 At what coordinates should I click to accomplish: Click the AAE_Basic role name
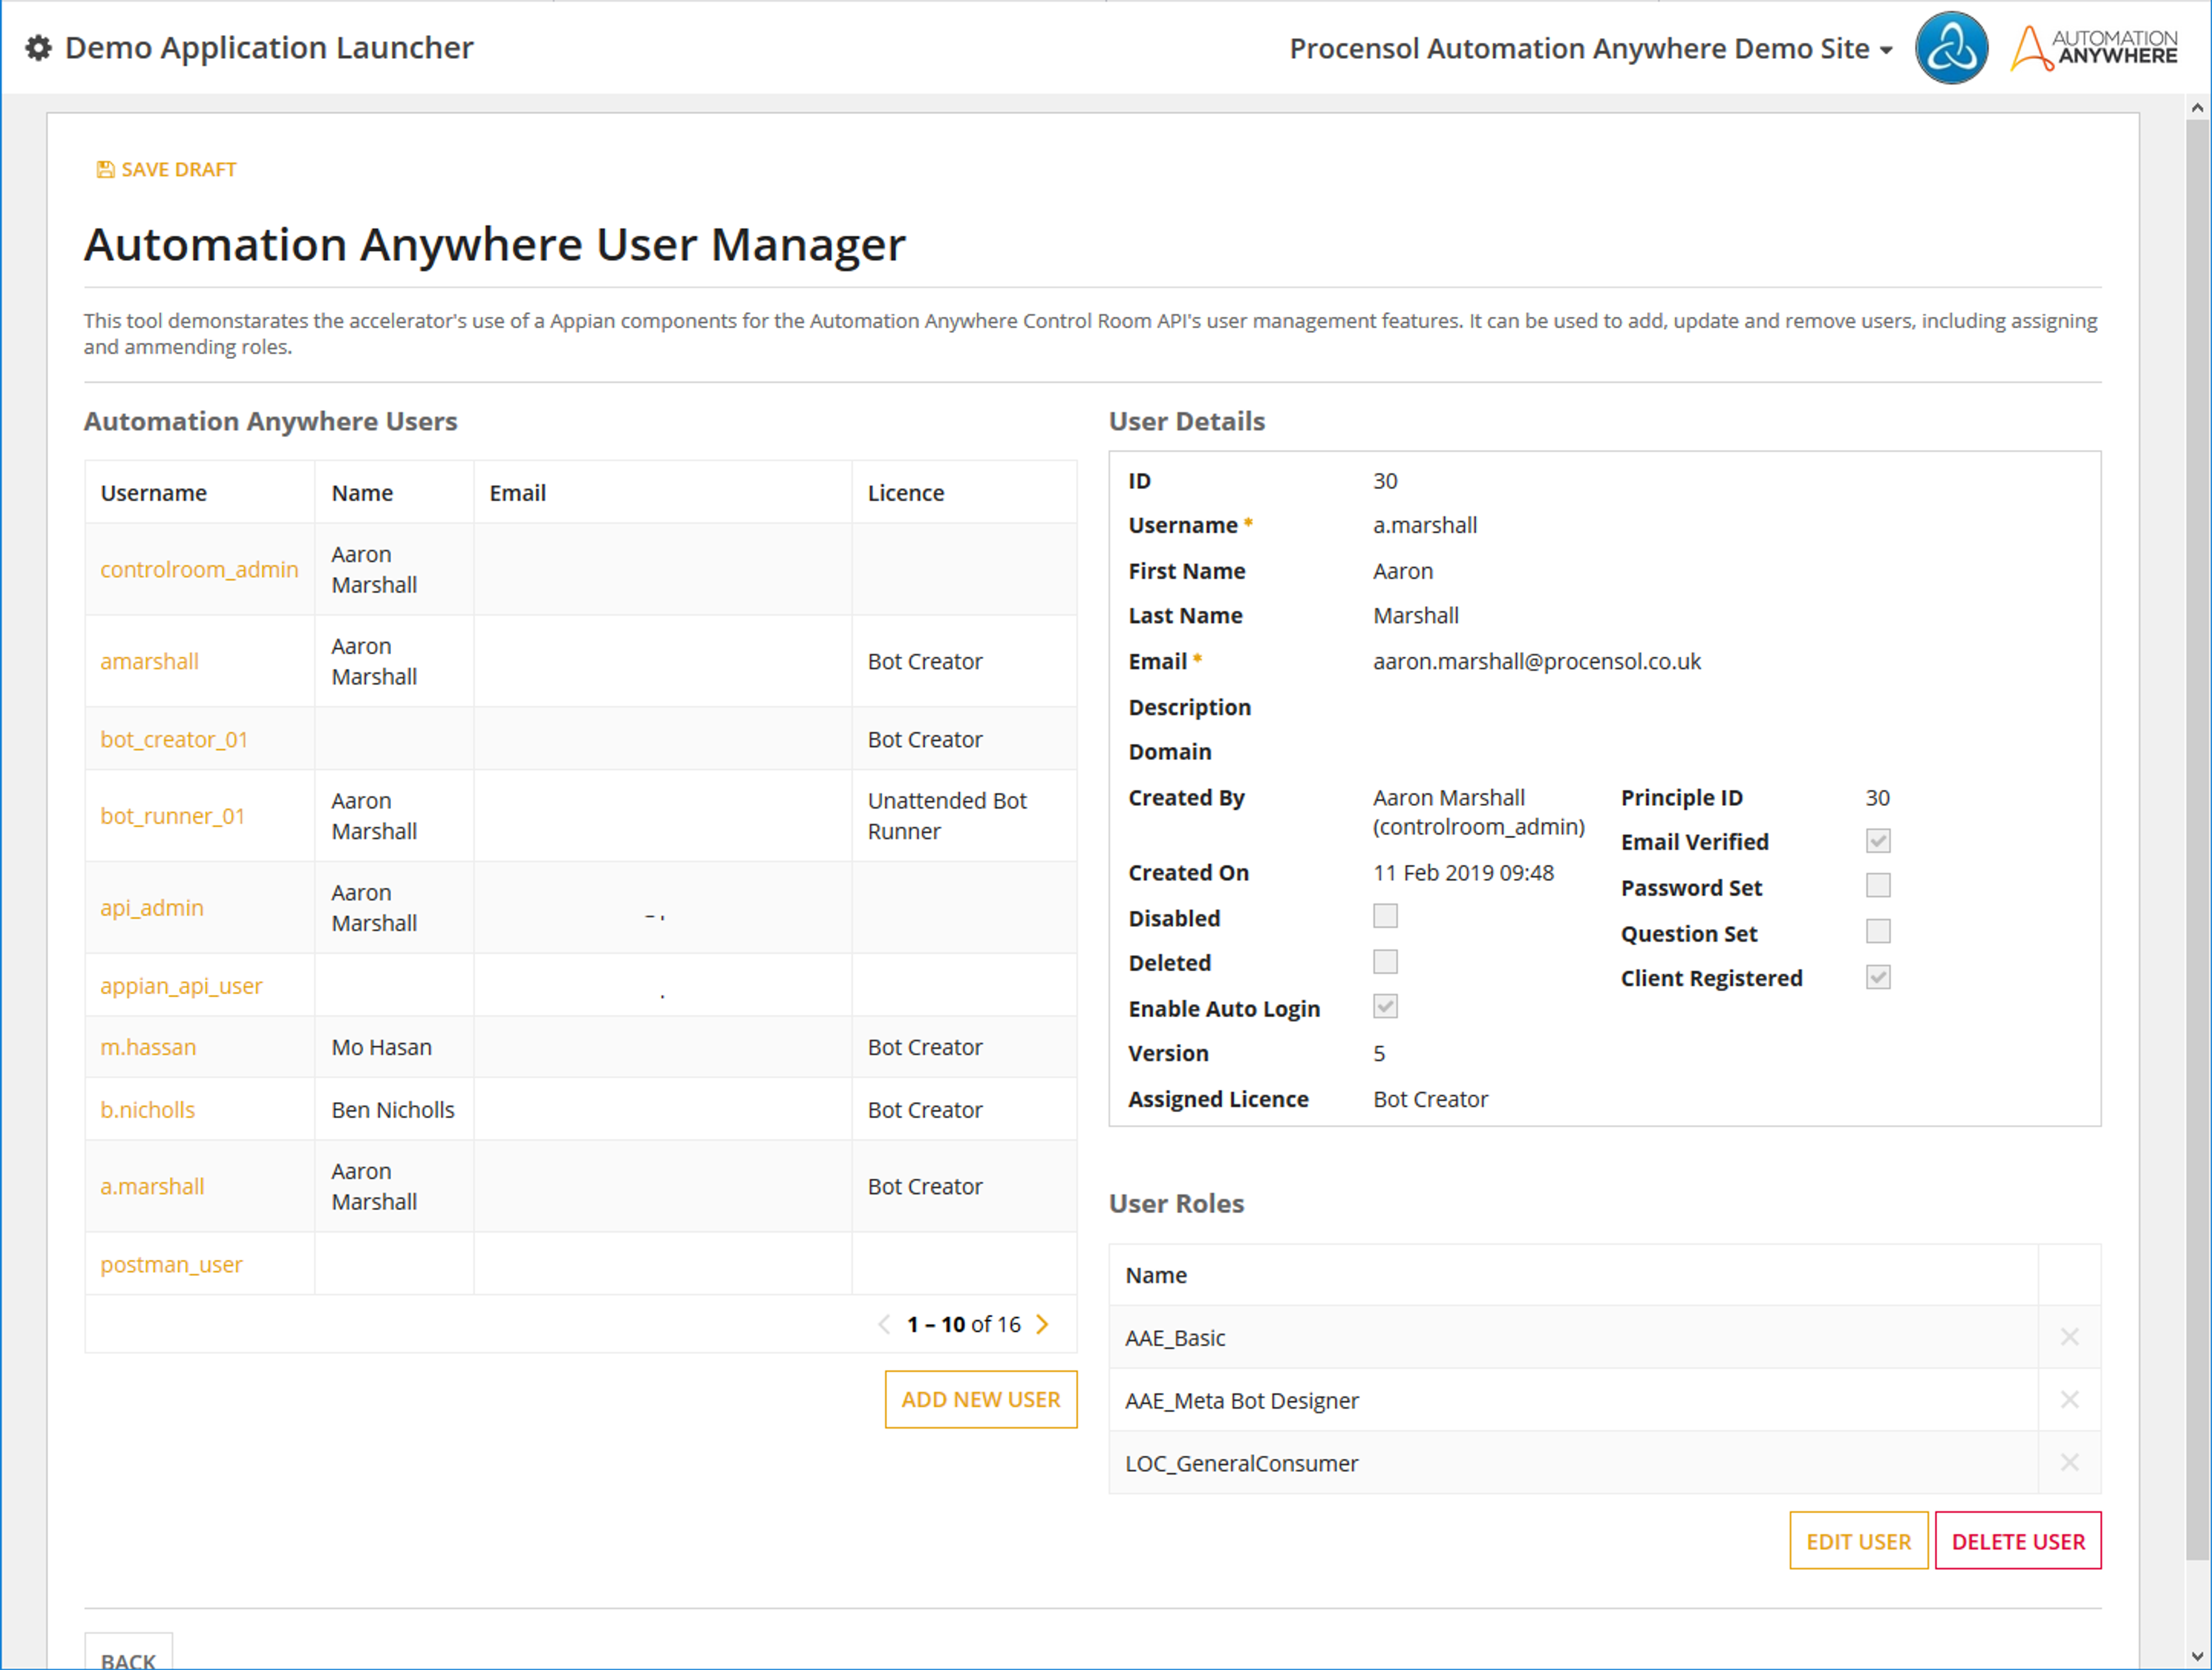coord(1175,1338)
